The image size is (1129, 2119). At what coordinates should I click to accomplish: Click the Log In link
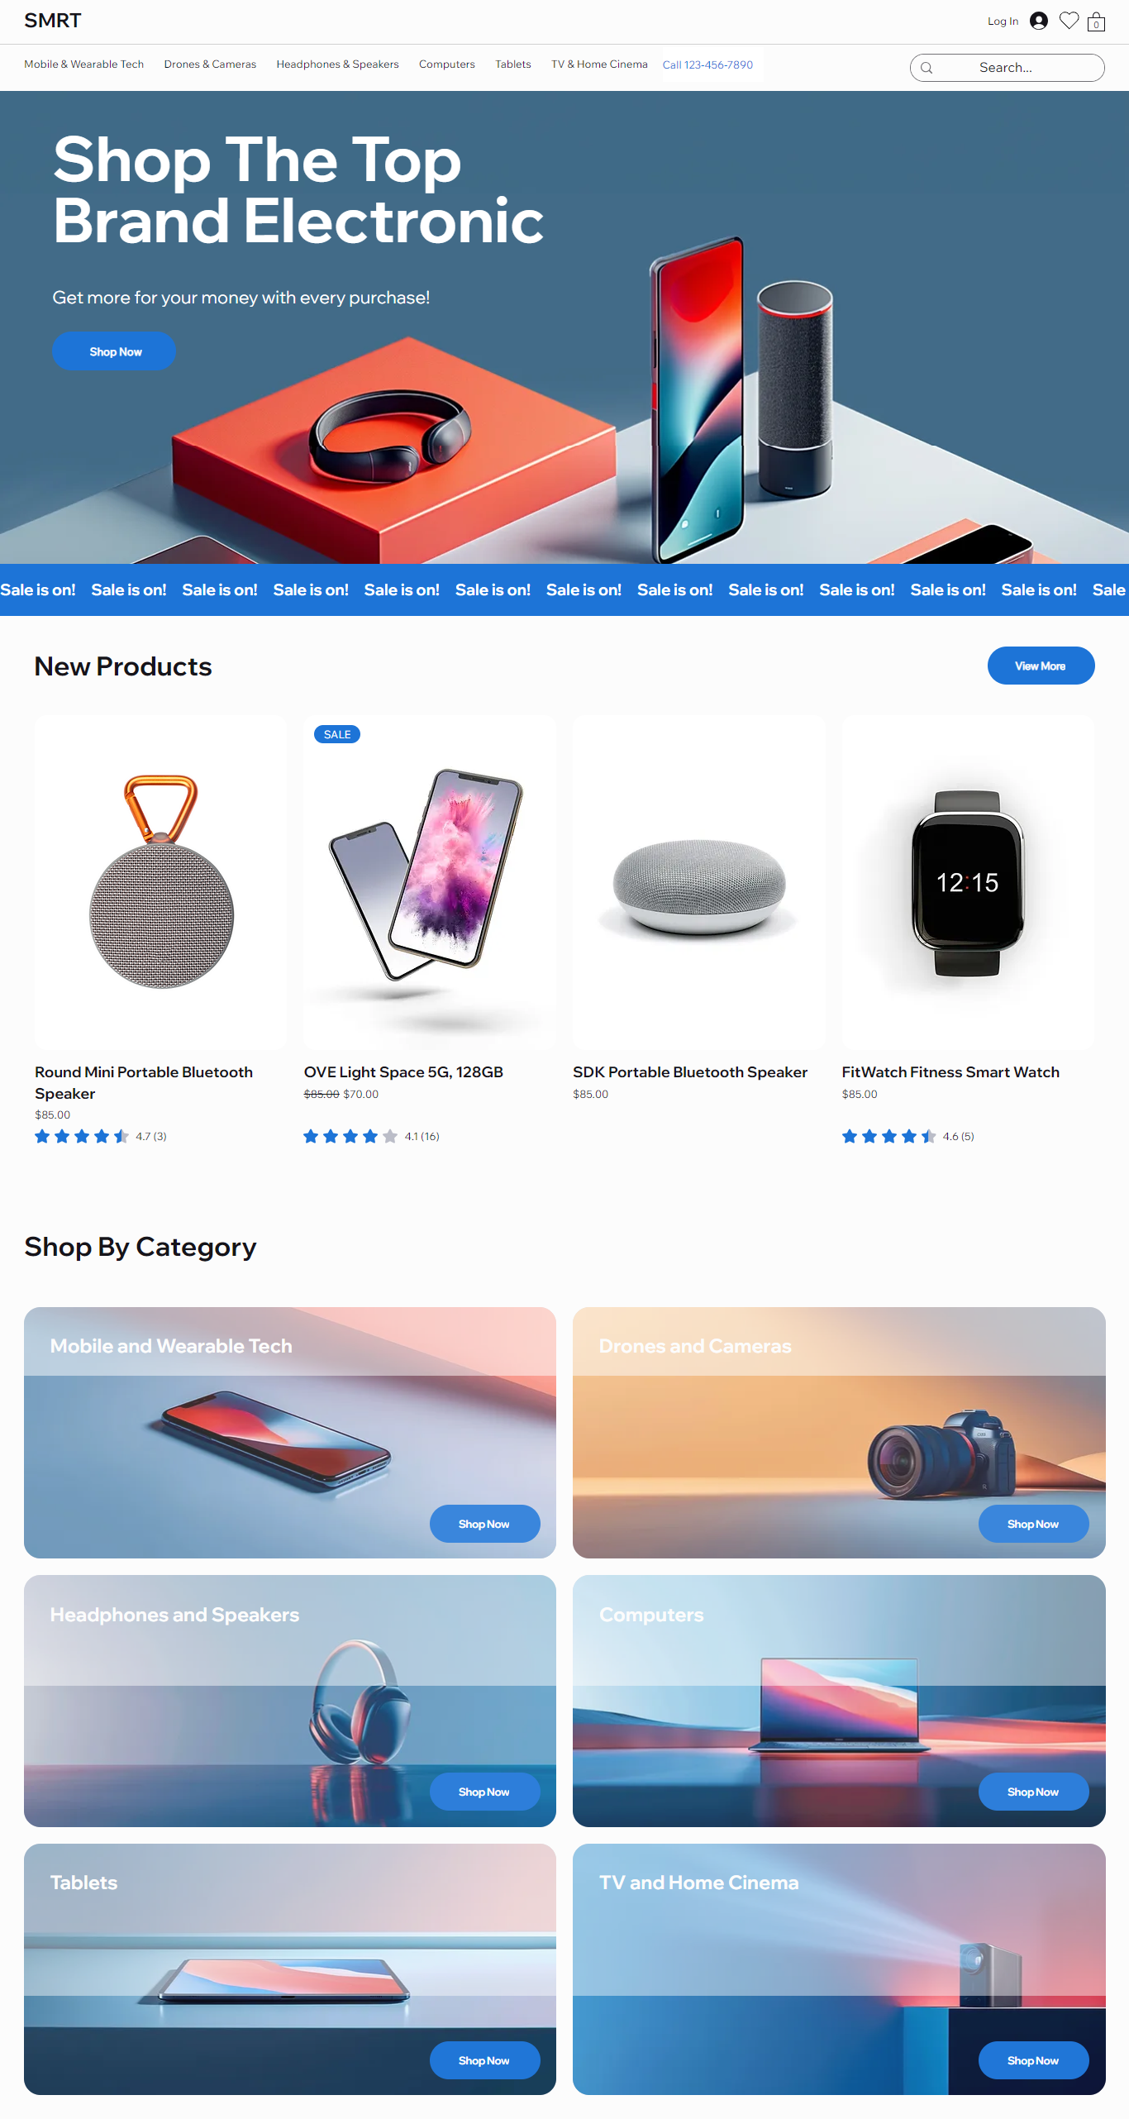pyautogui.click(x=1003, y=21)
